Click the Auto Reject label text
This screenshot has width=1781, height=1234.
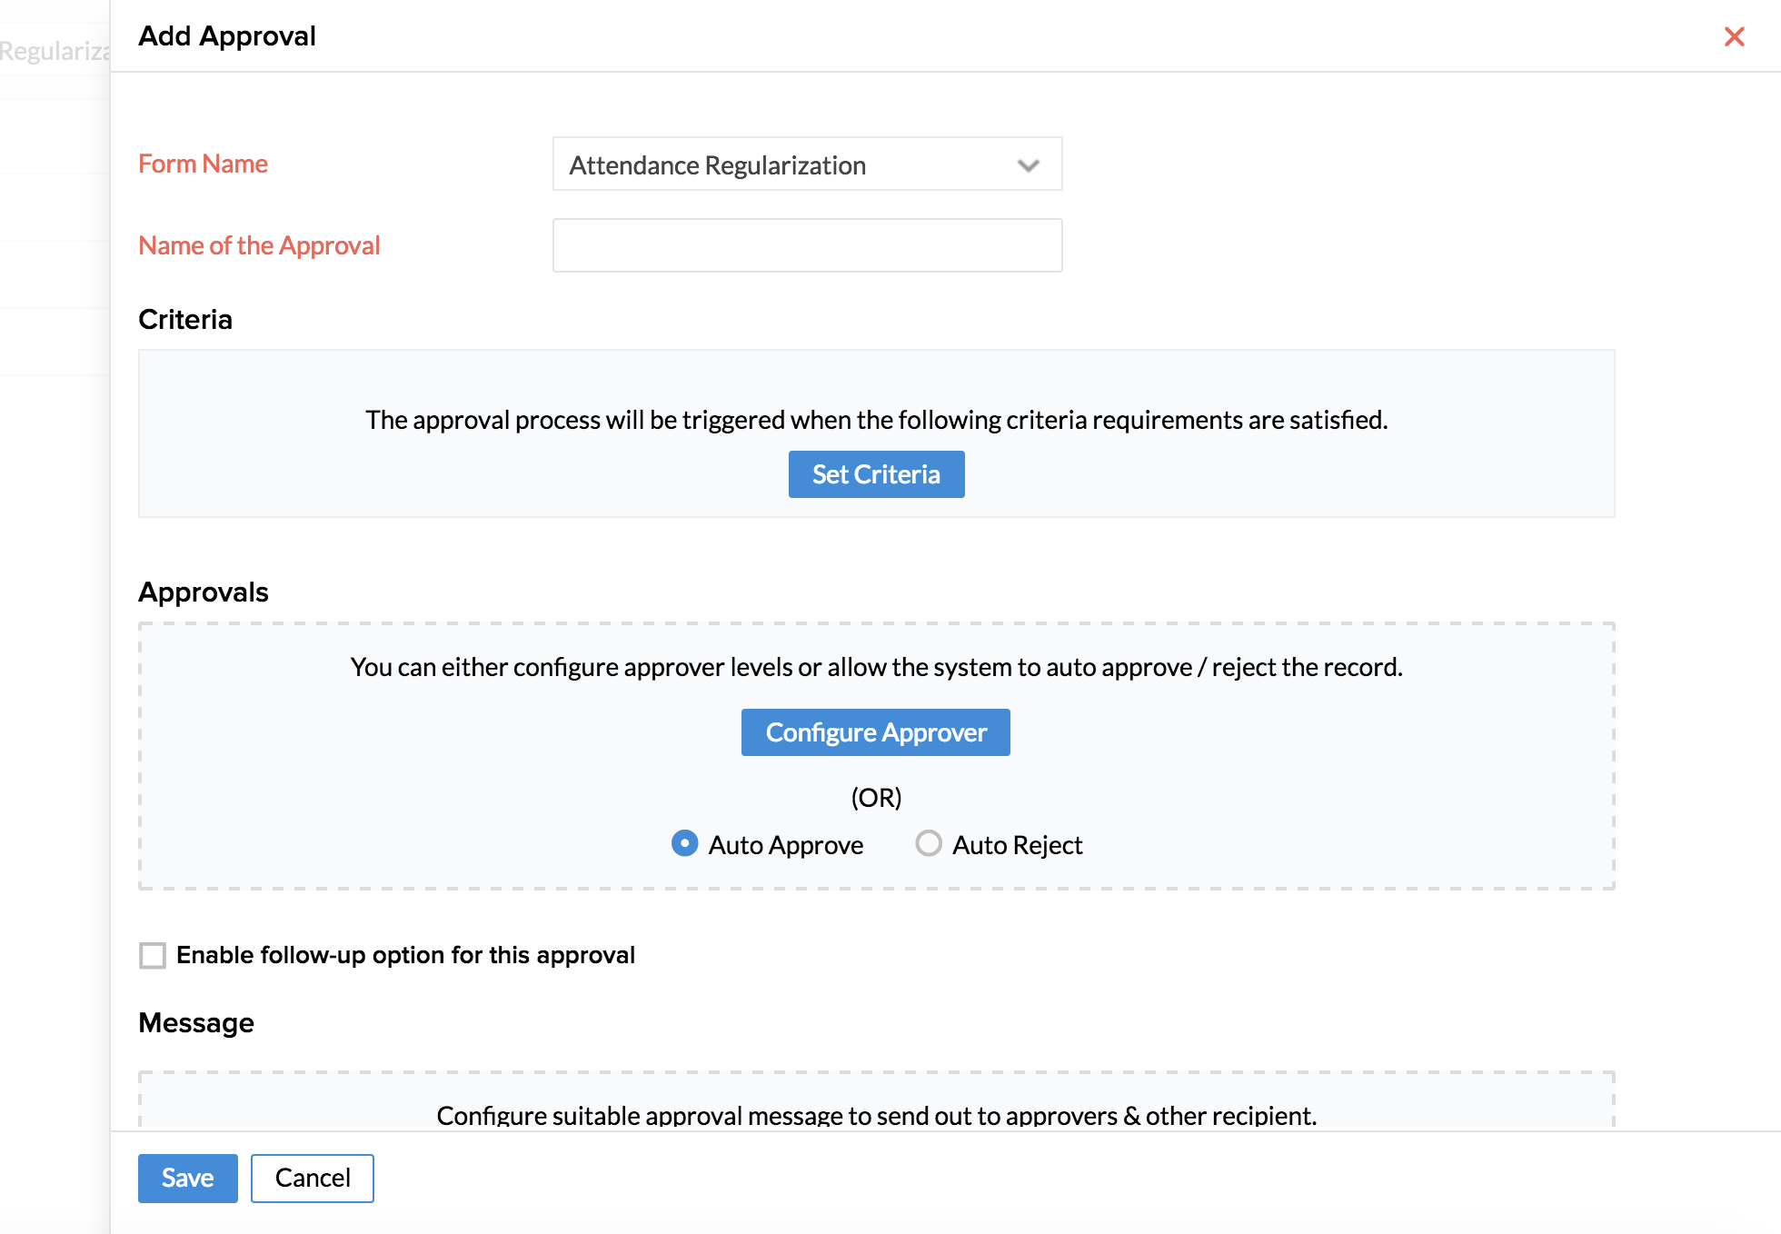click(x=1017, y=845)
